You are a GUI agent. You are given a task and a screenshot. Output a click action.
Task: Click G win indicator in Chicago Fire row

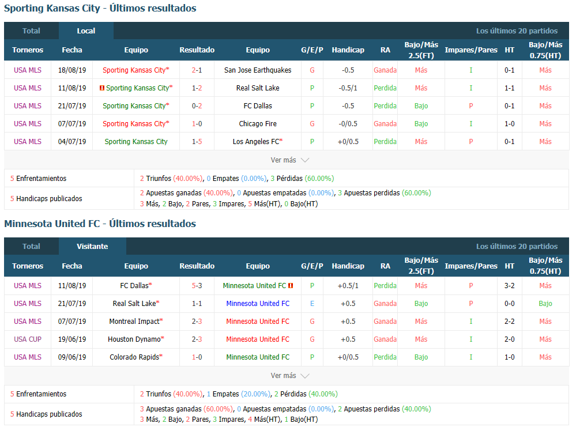tap(312, 124)
